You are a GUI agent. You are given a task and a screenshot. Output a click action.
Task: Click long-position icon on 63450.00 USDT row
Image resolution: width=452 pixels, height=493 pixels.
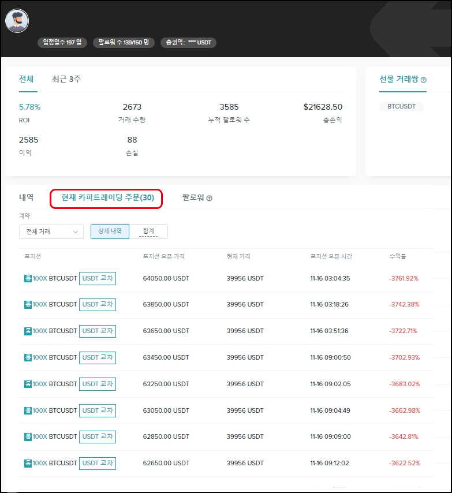click(x=28, y=357)
